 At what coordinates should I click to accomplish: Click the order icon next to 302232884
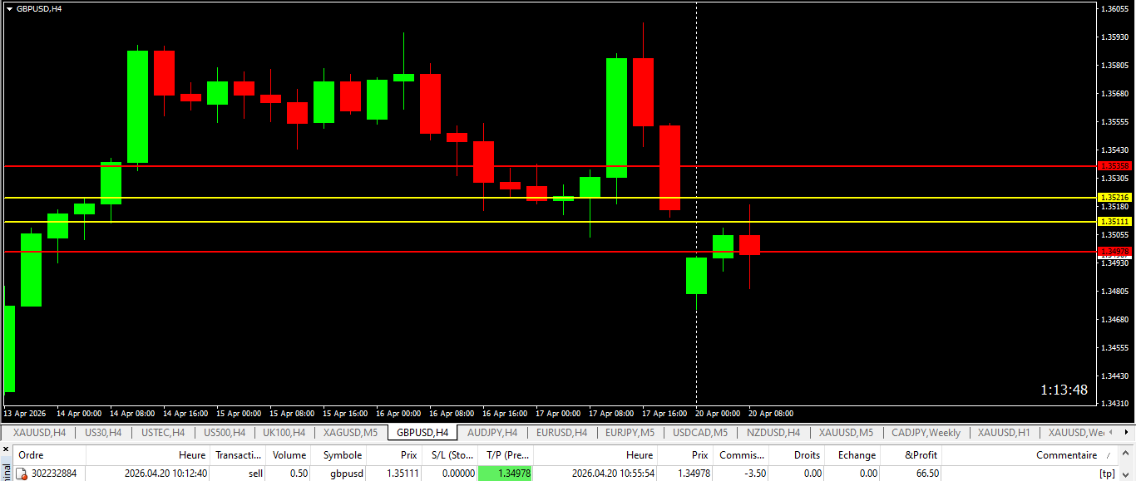coord(22,474)
